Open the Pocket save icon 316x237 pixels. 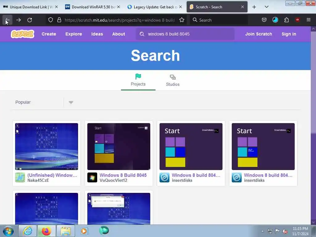point(264,20)
